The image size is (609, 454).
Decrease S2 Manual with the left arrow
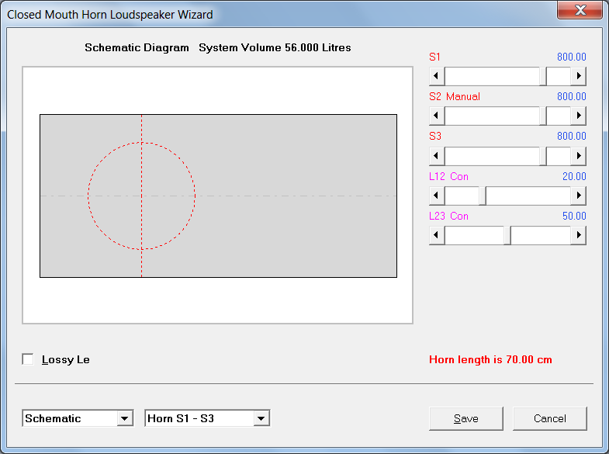click(437, 116)
